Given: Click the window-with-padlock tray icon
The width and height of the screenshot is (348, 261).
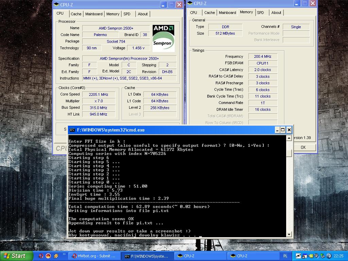Looking at the screenshot, I should 304,256.
